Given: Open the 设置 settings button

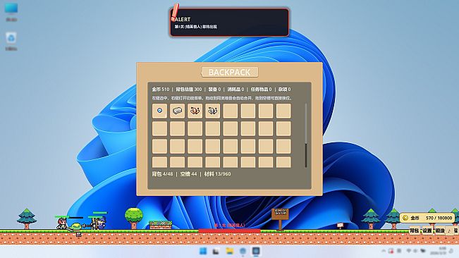Looking at the screenshot, I should point(427,231).
